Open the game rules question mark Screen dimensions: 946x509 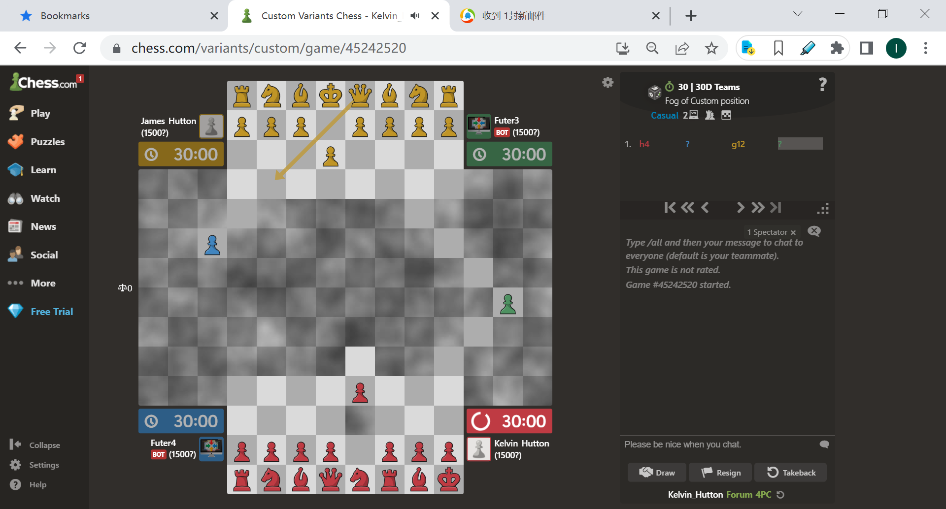tap(822, 85)
